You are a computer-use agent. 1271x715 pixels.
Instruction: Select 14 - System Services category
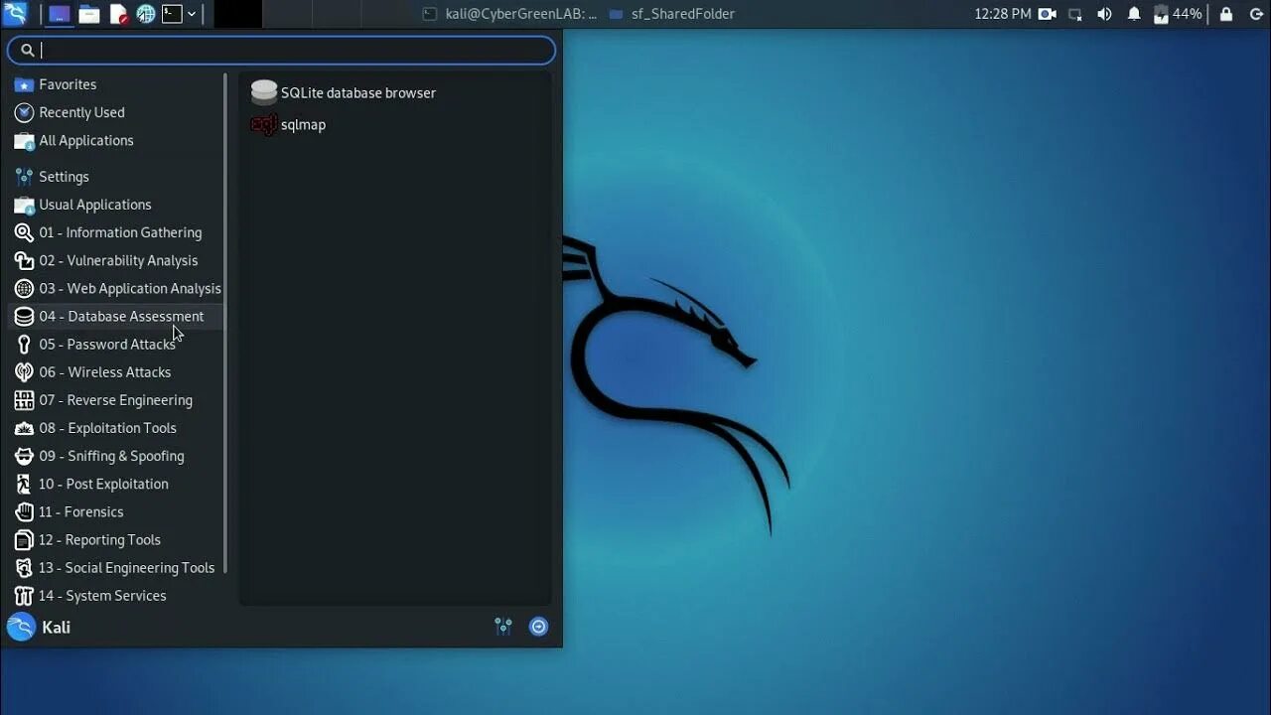pos(117,595)
